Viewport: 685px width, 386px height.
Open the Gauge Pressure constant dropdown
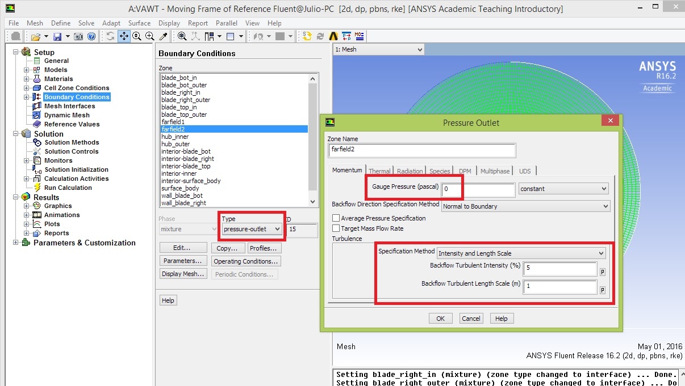tap(563, 189)
